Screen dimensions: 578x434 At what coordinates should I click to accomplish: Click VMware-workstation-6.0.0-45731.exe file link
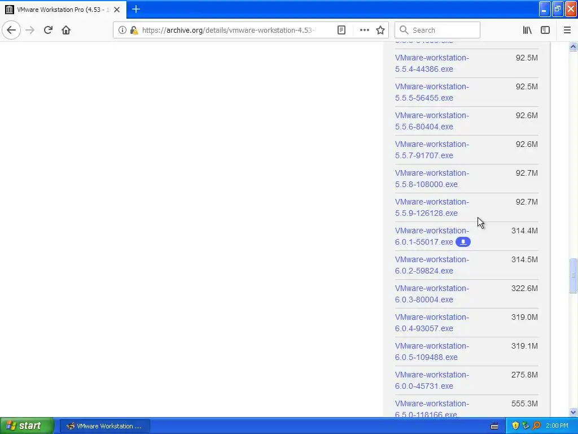click(432, 380)
